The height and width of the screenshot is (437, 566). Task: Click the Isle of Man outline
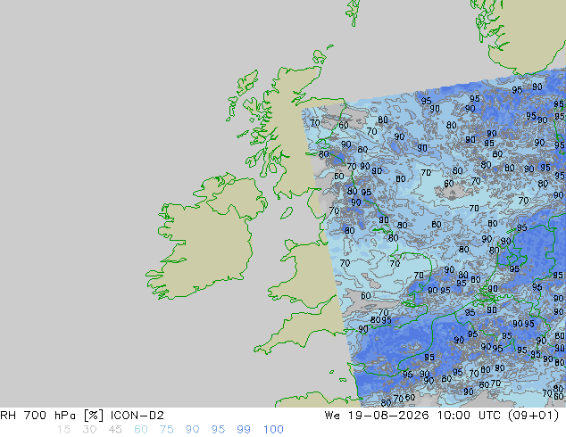287,213
